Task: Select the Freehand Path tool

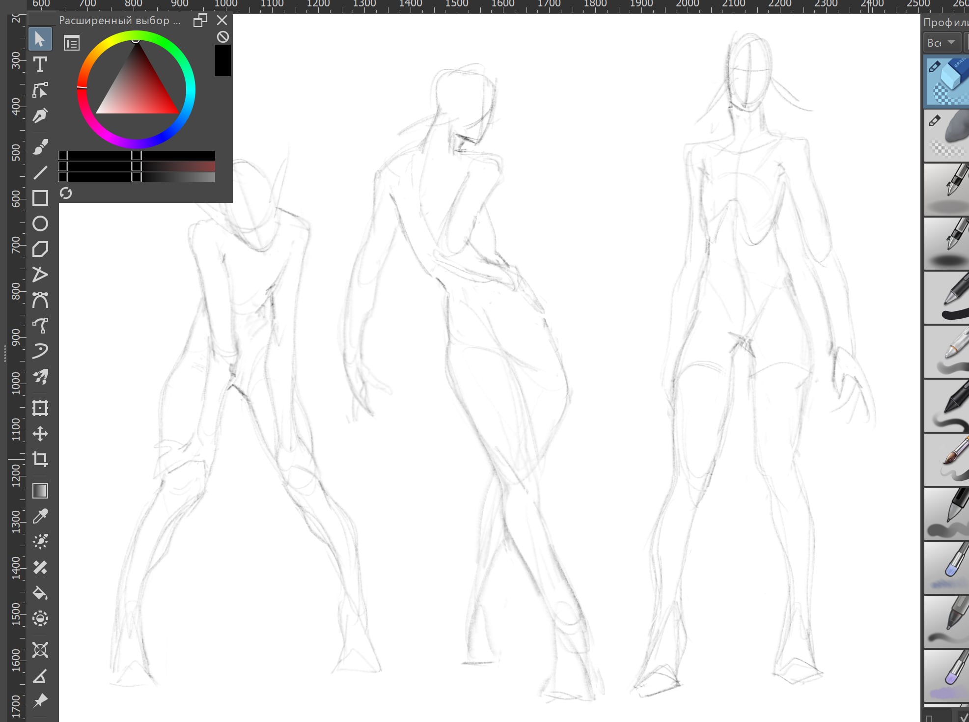Action: pos(40,326)
